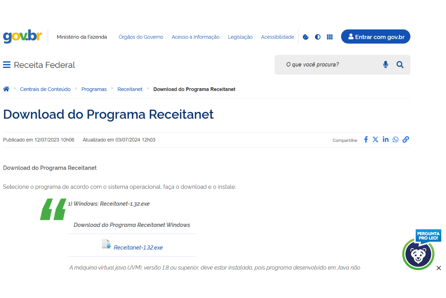Share page on X (Twitter)
The image size is (446, 298).
pyautogui.click(x=375, y=140)
